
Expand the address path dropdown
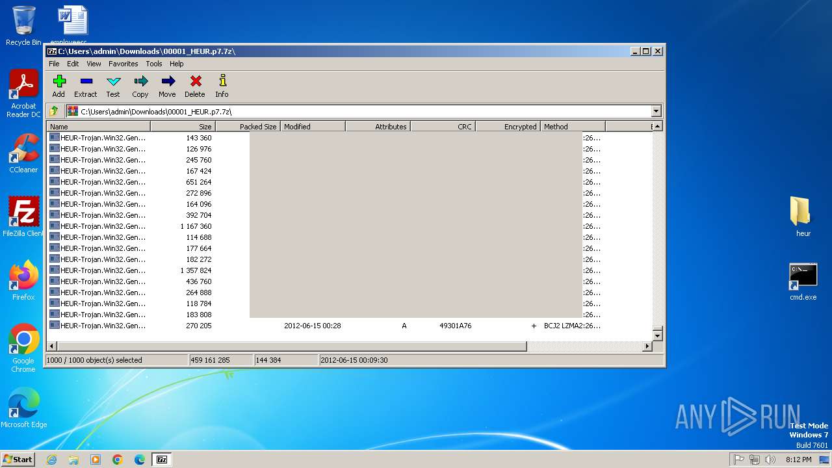[656, 111]
